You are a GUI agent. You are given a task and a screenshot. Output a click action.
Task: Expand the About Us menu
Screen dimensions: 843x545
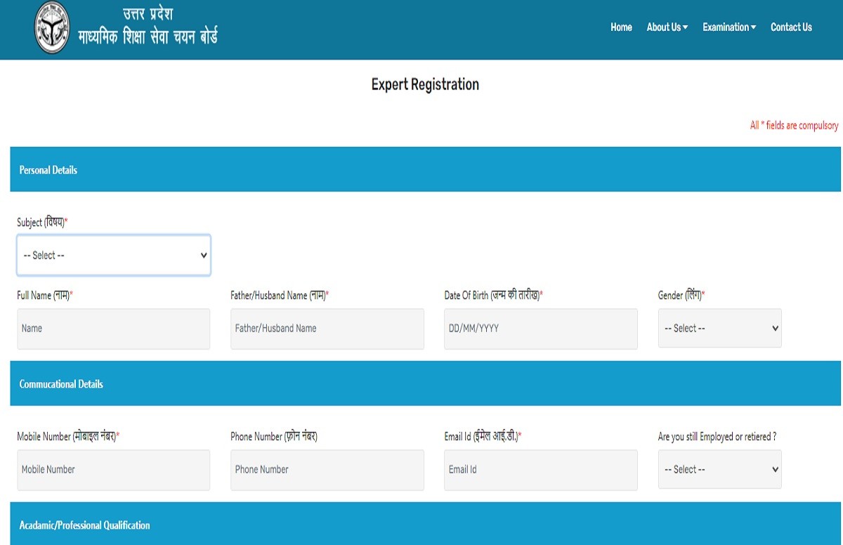[x=667, y=27]
